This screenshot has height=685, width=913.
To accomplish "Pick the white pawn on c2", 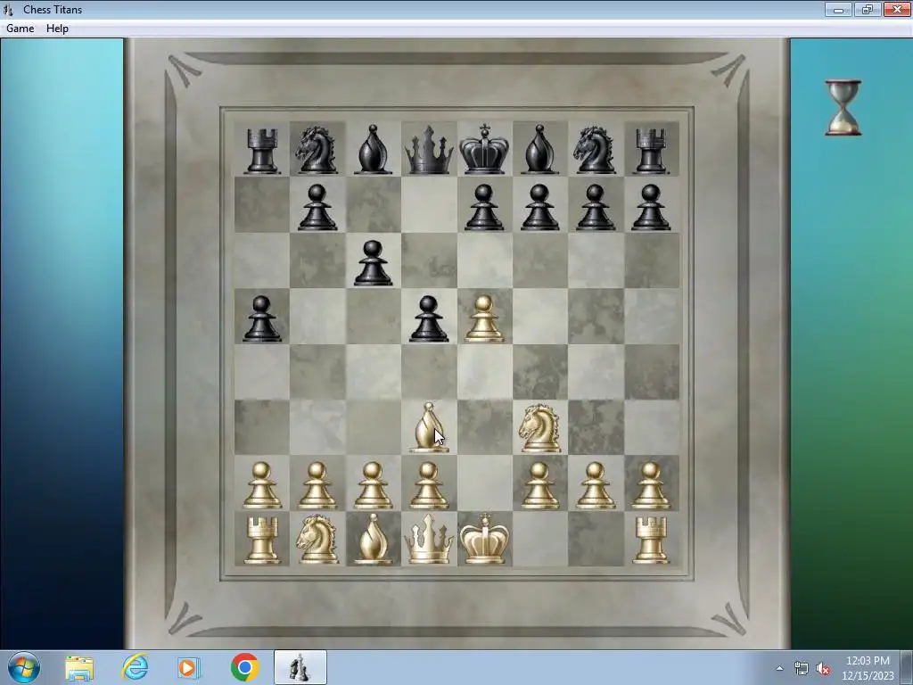I will (373, 485).
